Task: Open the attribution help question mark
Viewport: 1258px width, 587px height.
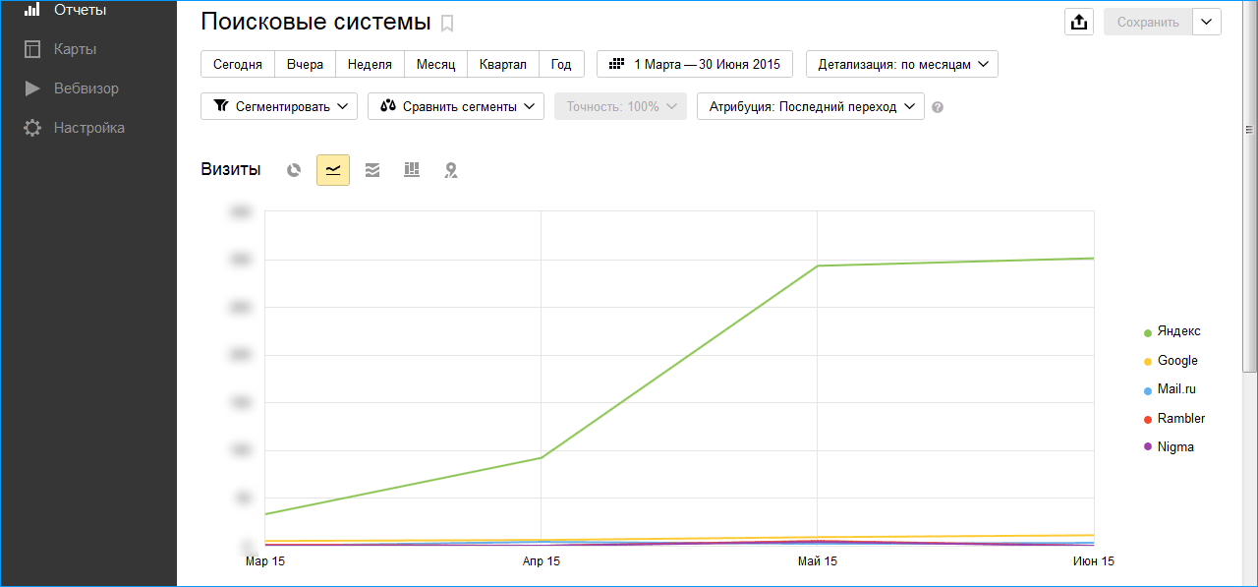Action: 938,107
